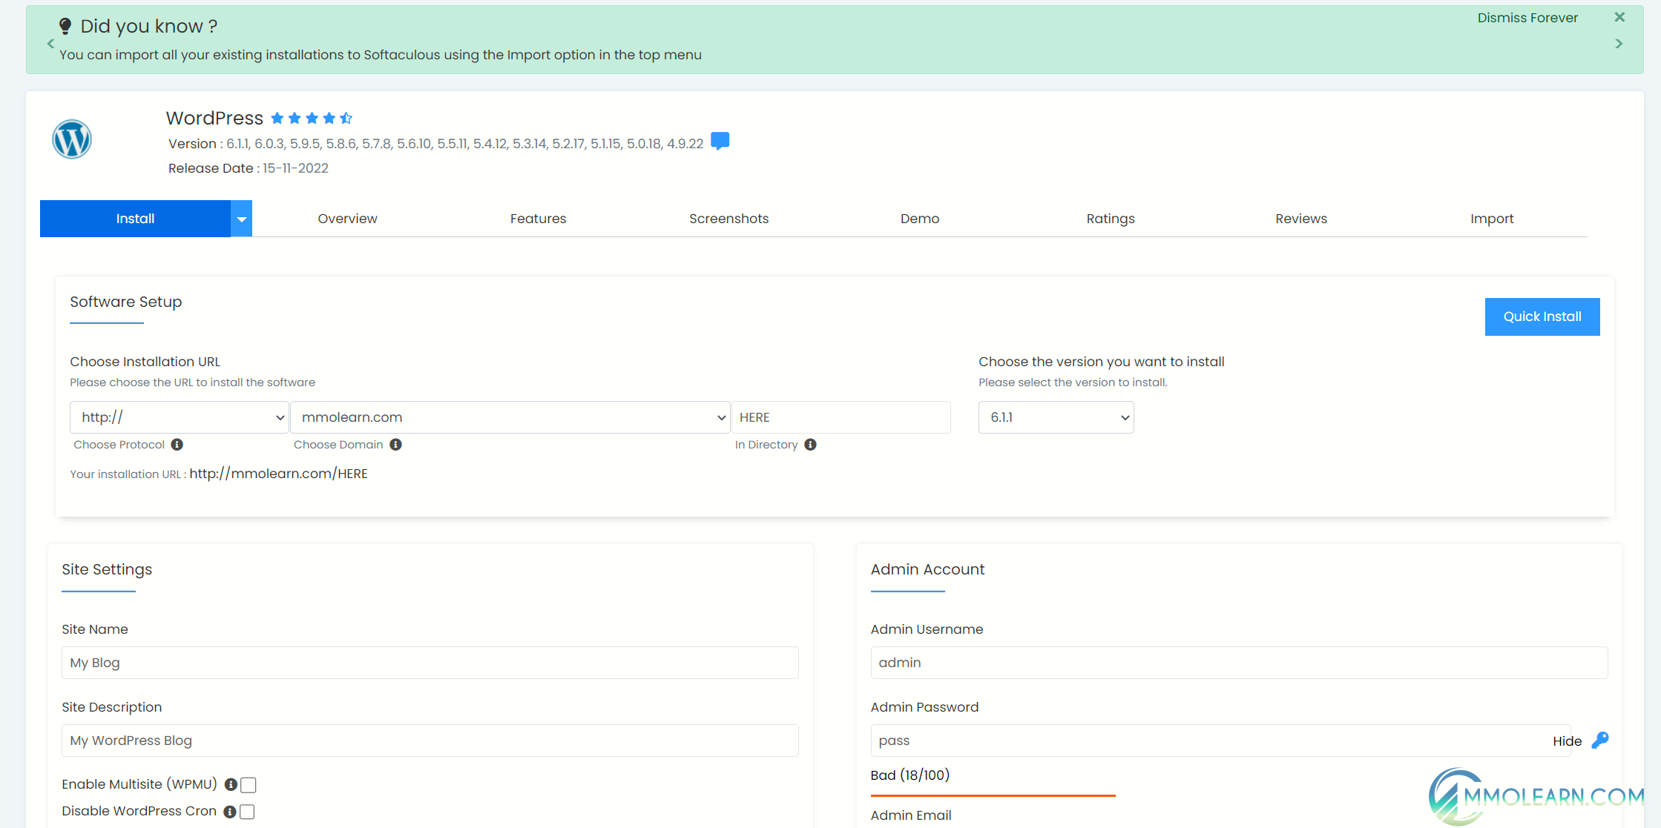The height and width of the screenshot is (828, 1661).
Task: Click the generate password key icon
Action: (1600, 740)
